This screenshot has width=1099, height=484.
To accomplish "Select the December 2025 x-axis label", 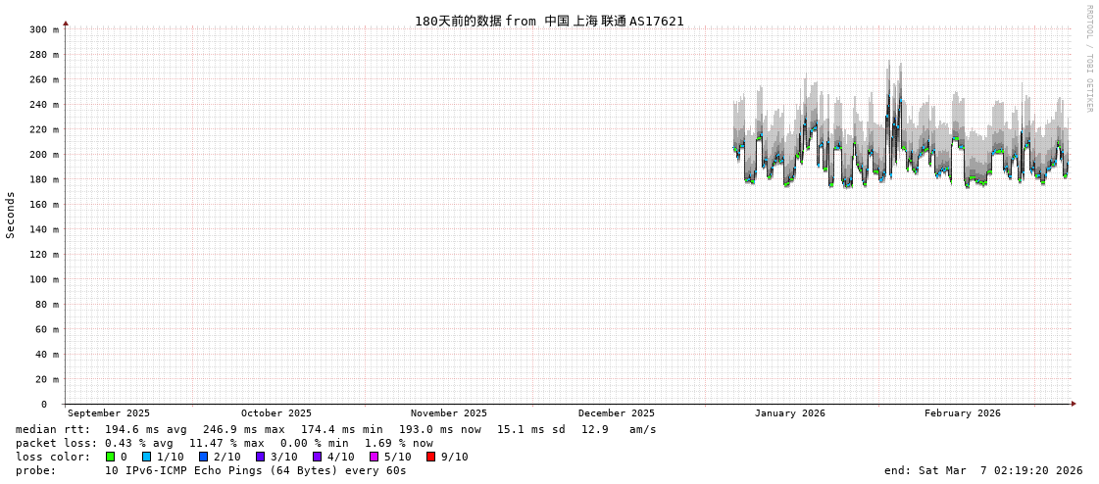I will (616, 413).
